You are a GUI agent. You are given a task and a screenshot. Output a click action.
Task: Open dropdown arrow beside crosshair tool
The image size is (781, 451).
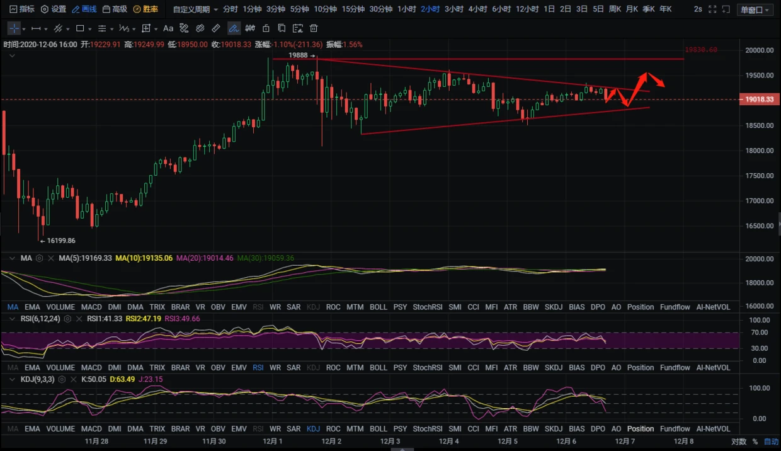(24, 29)
